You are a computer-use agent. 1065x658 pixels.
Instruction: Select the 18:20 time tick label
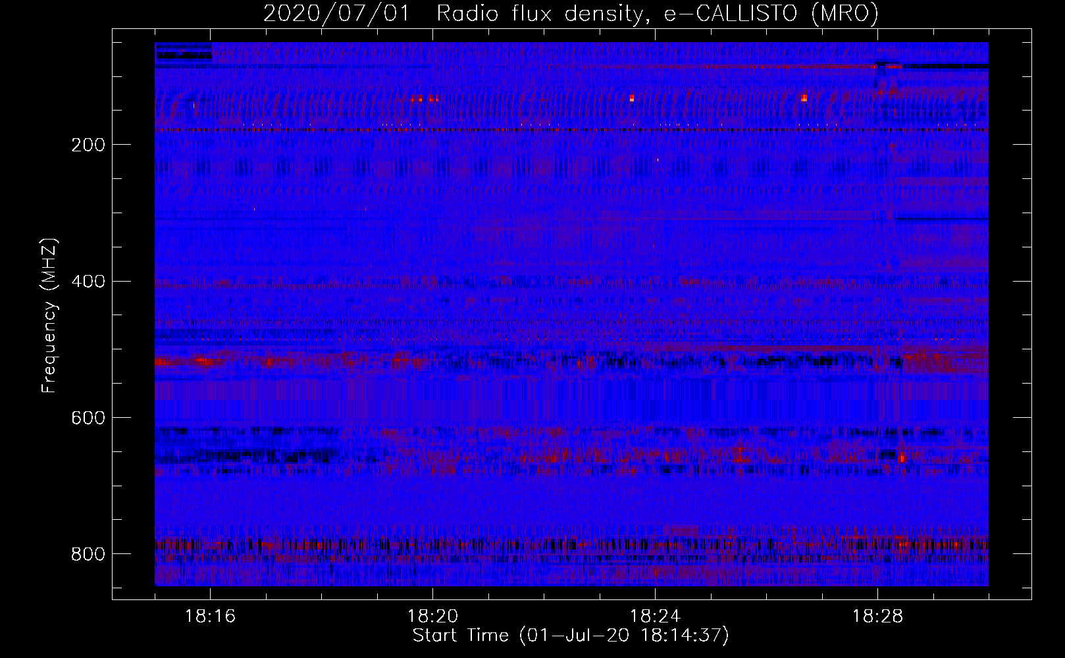(x=432, y=616)
